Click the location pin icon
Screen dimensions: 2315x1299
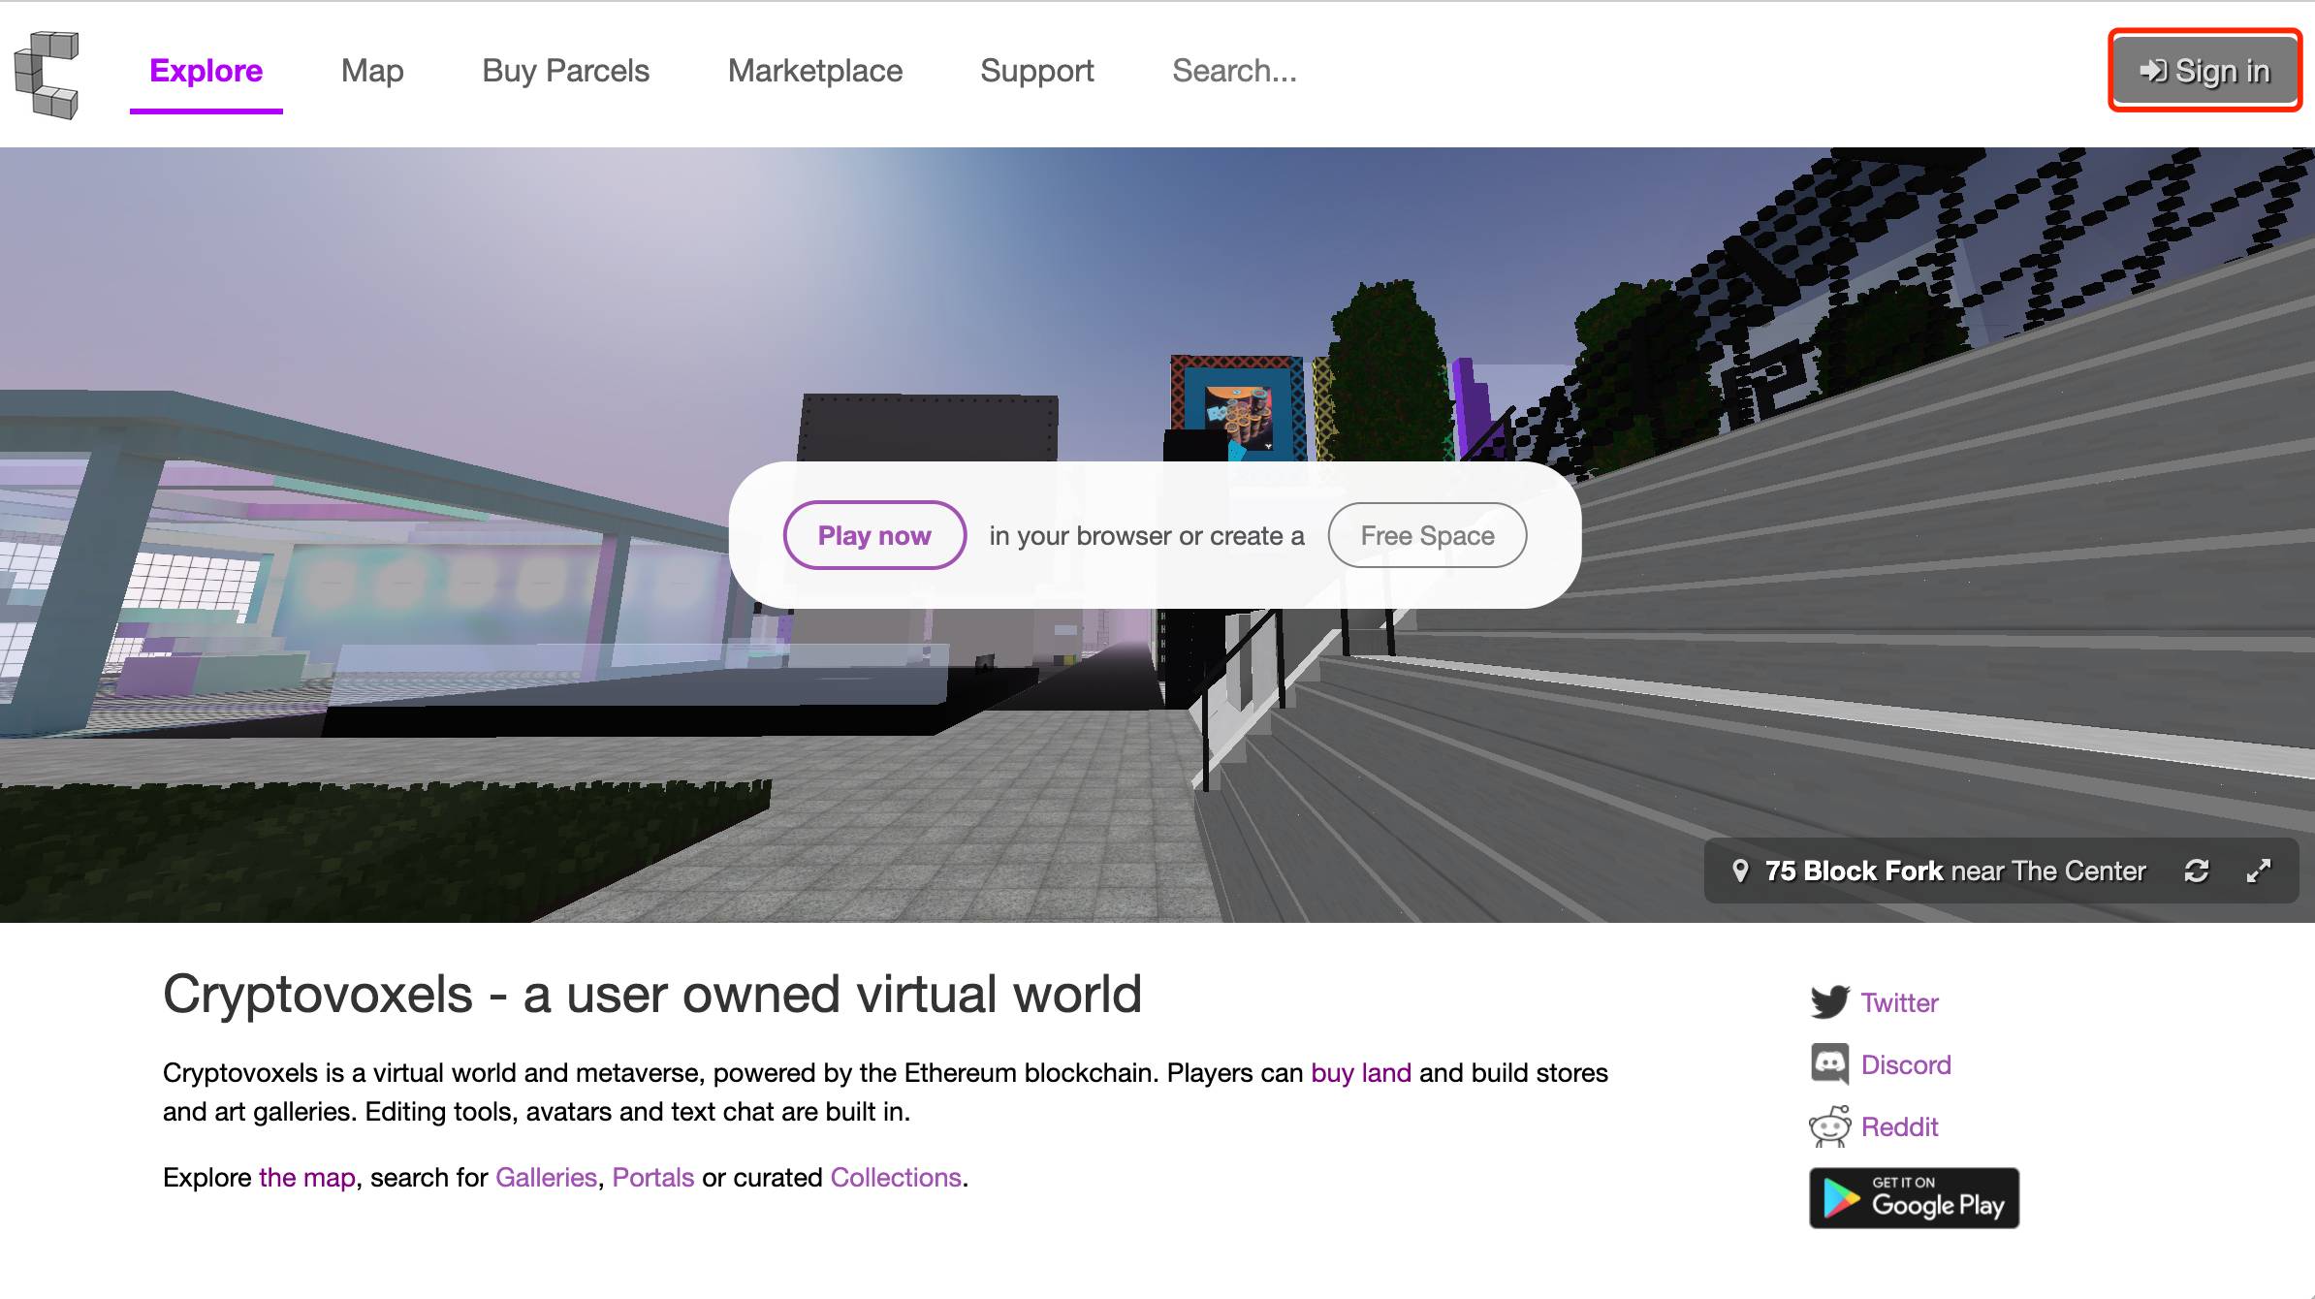pos(1740,871)
